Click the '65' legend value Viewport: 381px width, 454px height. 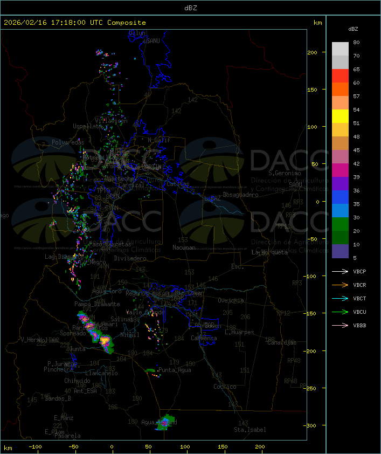coord(356,70)
